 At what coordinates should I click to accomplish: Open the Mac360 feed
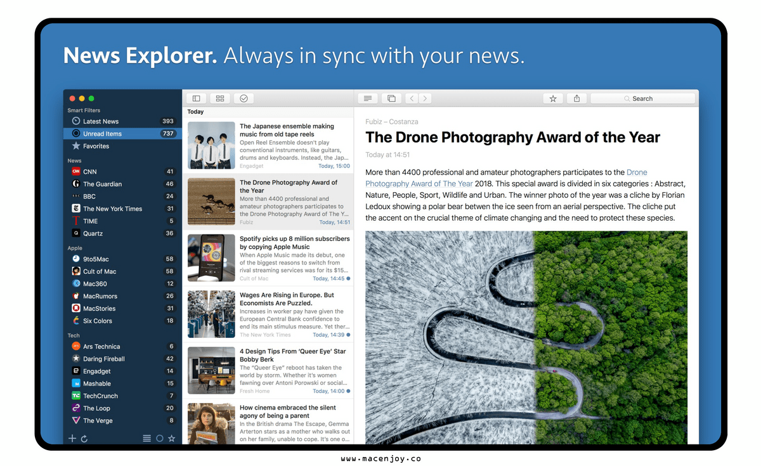tap(122, 284)
